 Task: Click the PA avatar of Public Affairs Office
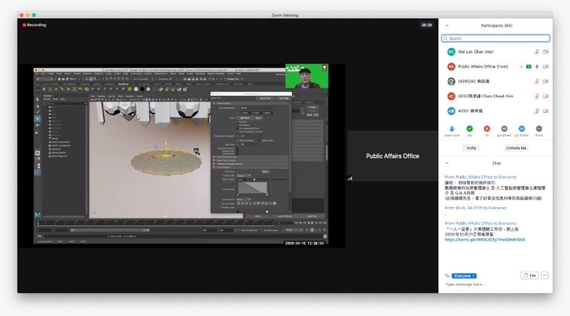pyautogui.click(x=451, y=67)
